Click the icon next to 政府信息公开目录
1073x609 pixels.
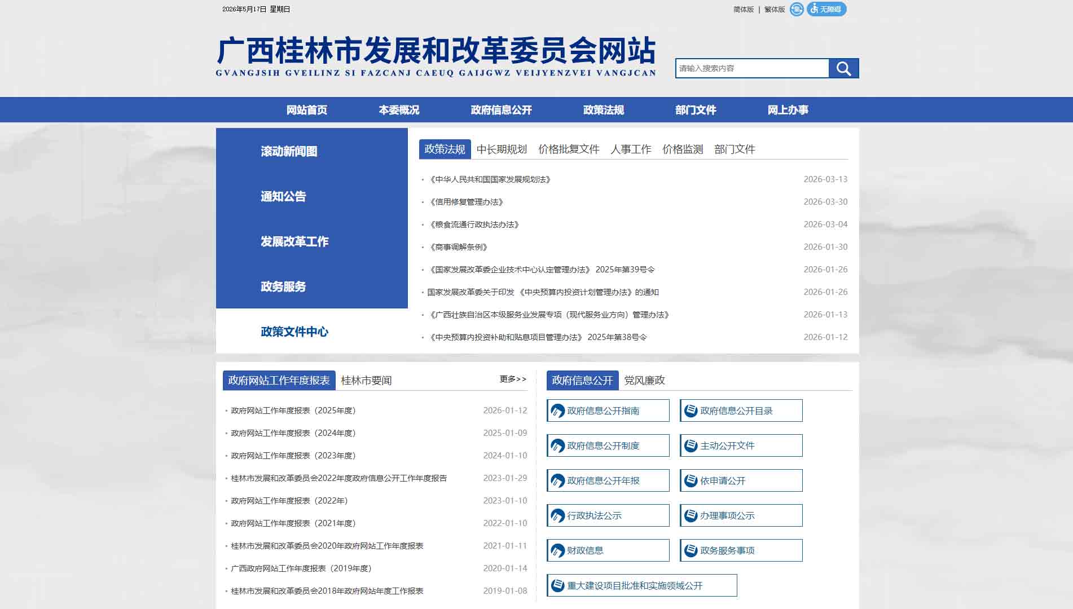coord(691,411)
